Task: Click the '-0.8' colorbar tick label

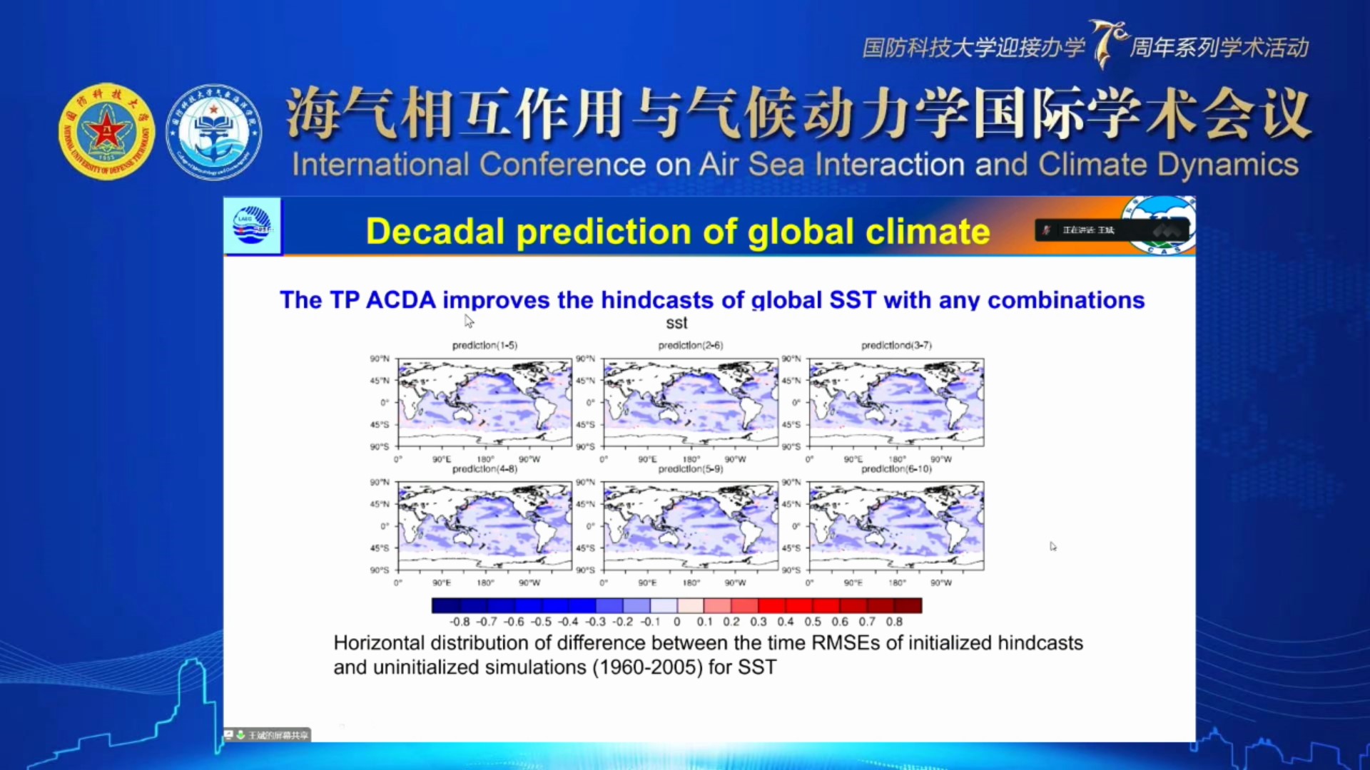Action: click(x=460, y=622)
